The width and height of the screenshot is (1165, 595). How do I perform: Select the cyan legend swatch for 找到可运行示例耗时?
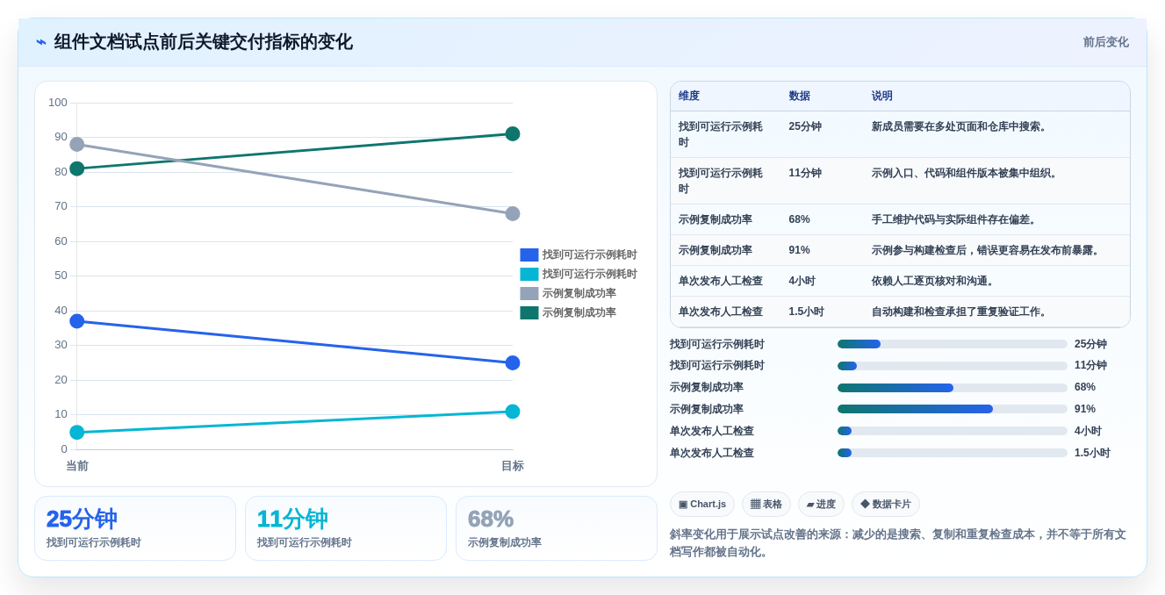(x=529, y=274)
